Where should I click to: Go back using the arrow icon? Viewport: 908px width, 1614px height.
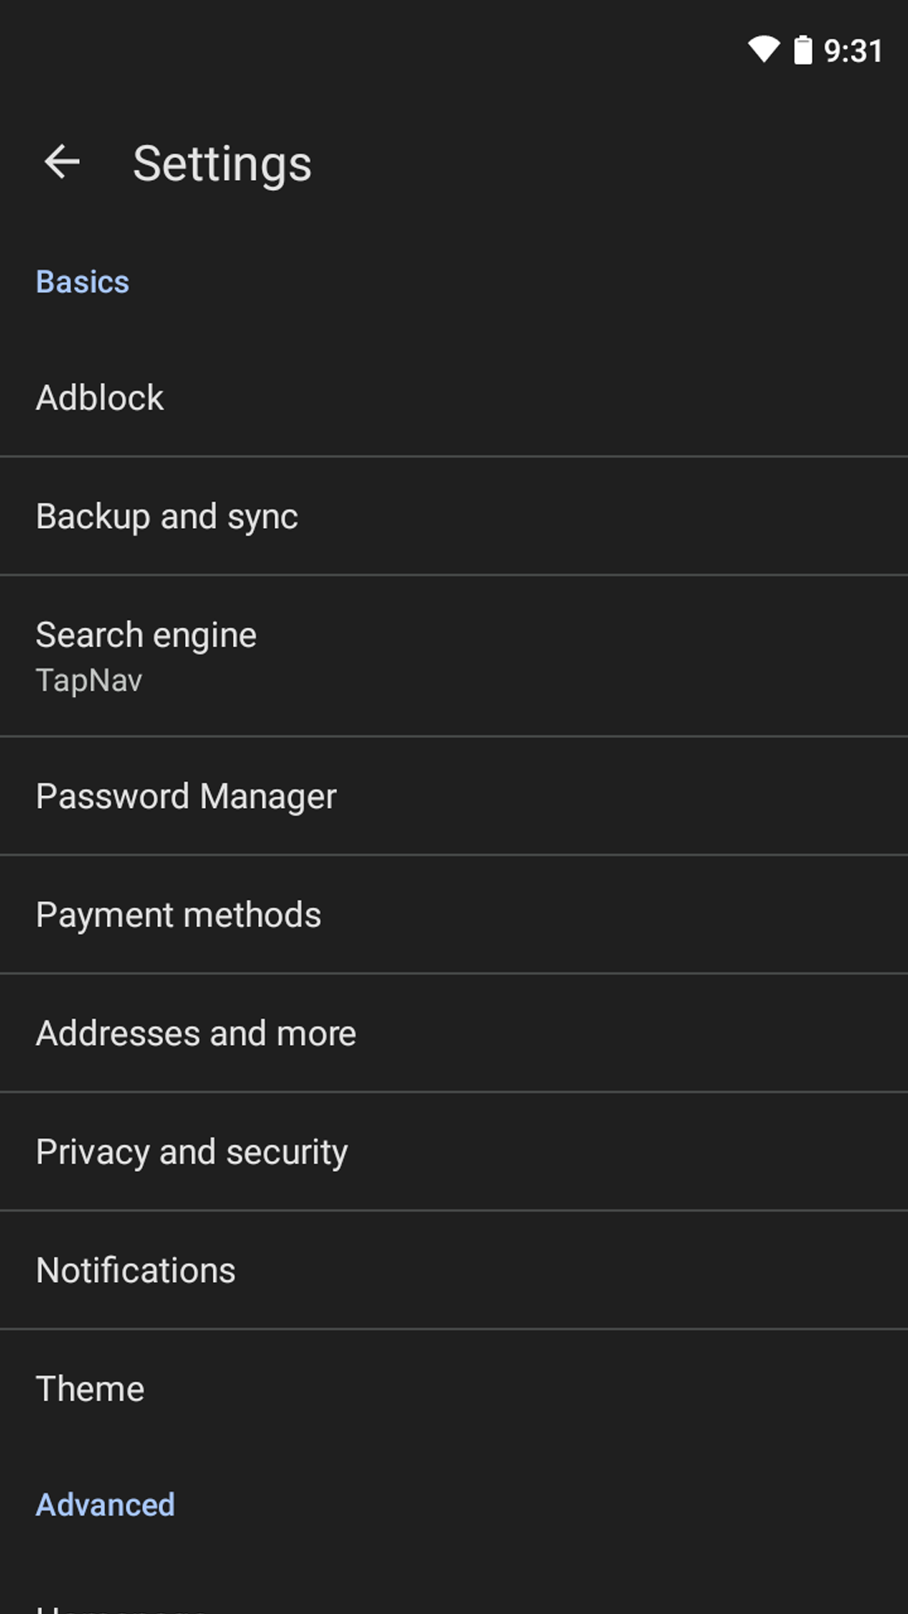click(61, 162)
